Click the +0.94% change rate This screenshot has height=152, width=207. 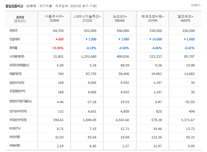(58, 48)
